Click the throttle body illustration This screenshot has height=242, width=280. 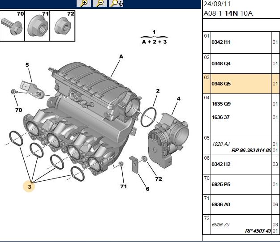point(168,140)
